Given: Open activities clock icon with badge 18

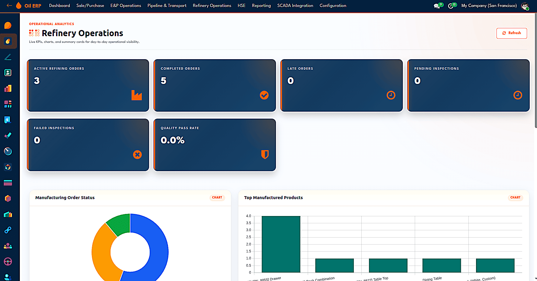Looking at the screenshot, I should pos(452,6).
